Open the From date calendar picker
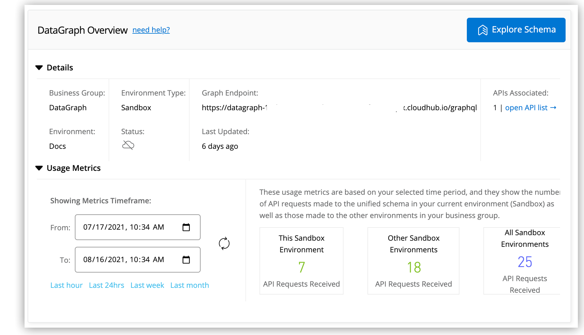The height and width of the screenshot is (335, 584). tap(186, 227)
